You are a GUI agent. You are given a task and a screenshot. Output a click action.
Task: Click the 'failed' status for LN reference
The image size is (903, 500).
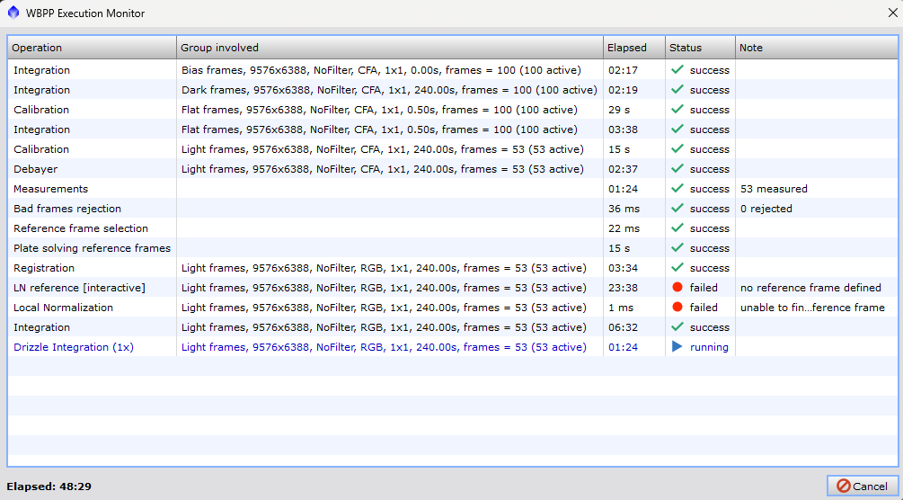704,288
